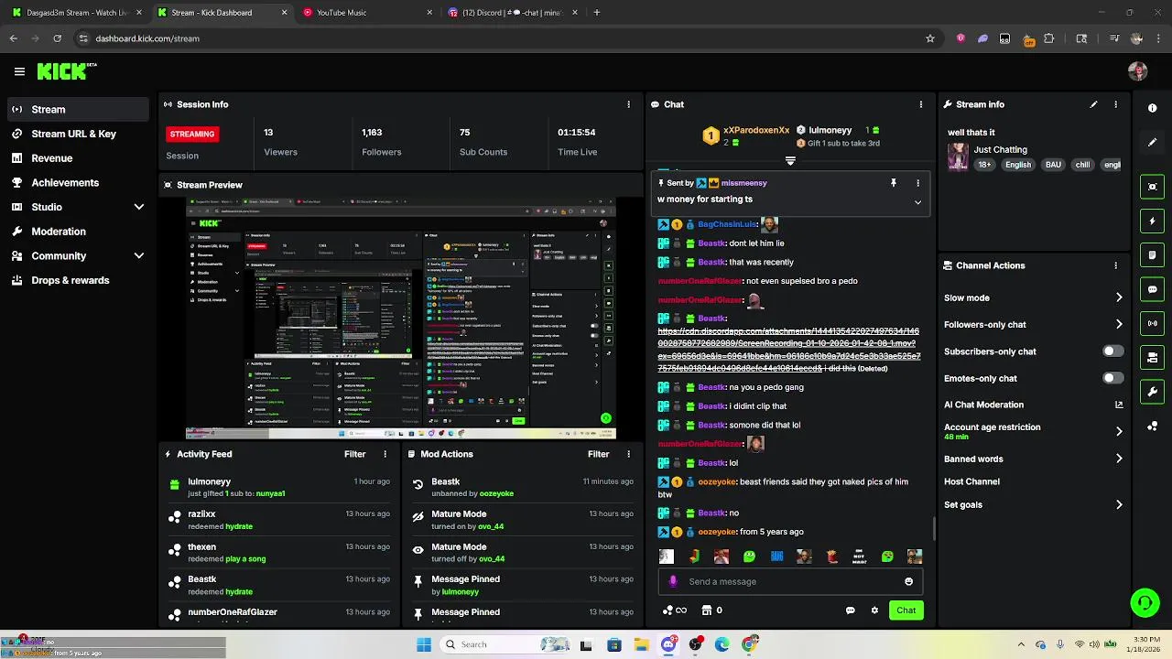1172x659 pixels.
Task: Bookmark this page with the star icon
Action: click(x=930, y=38)
